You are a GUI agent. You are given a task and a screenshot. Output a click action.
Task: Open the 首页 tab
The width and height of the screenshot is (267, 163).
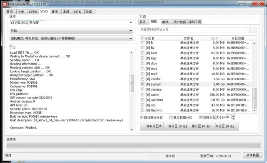(x=10, y=12)
